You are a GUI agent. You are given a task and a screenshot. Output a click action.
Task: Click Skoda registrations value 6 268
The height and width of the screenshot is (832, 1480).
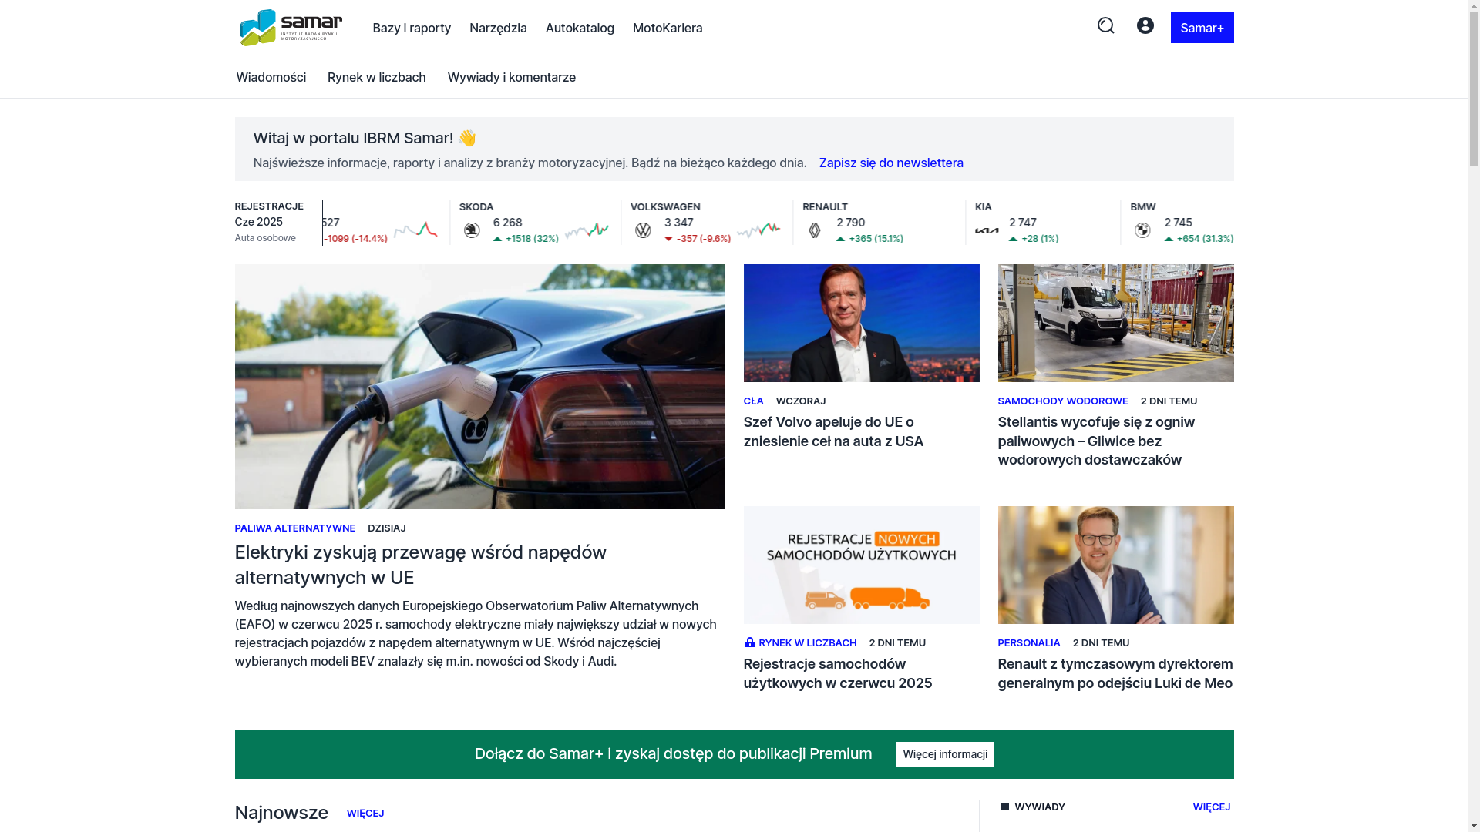tap(507, 223)
